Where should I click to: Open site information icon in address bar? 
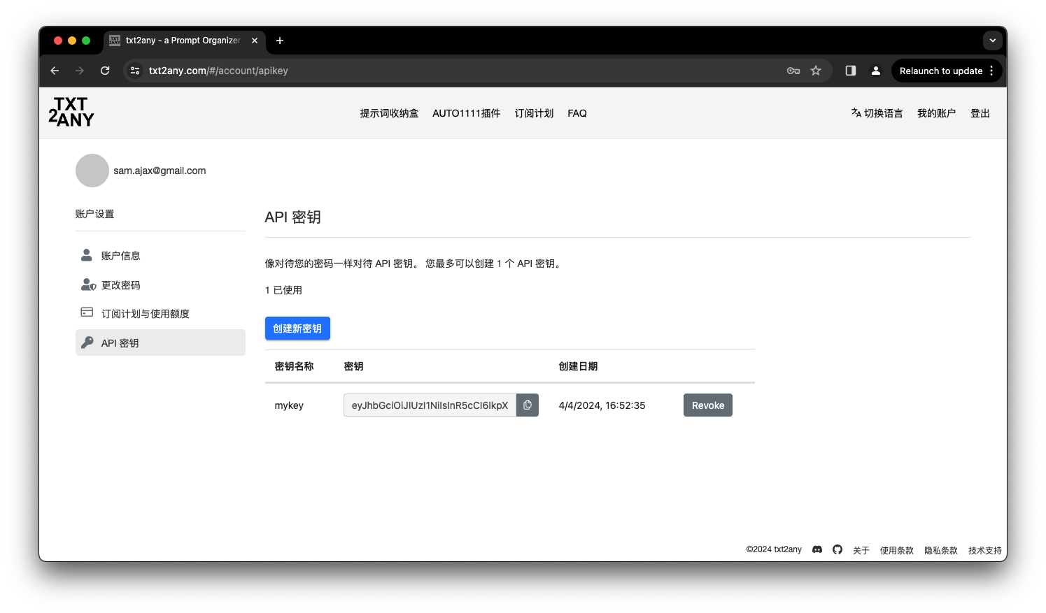pos(135,71)
